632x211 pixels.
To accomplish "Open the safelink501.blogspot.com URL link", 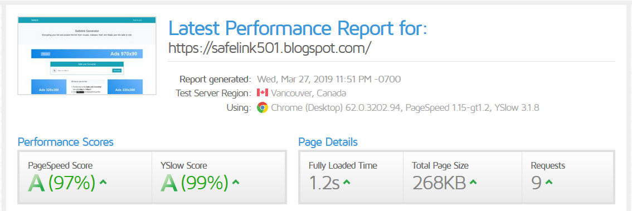I will click(x=269, y=48).
